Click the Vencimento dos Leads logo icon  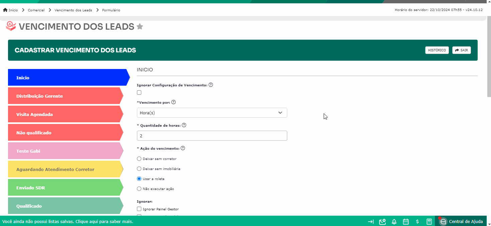click(x=11, y=26)
